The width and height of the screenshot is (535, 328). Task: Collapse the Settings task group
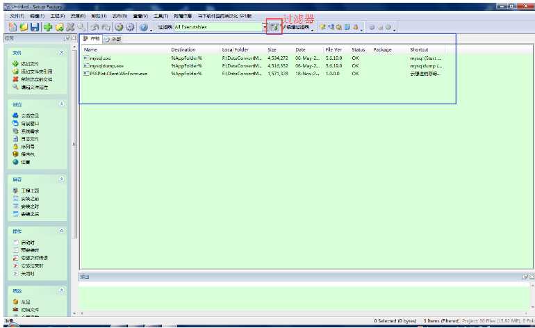62,104
